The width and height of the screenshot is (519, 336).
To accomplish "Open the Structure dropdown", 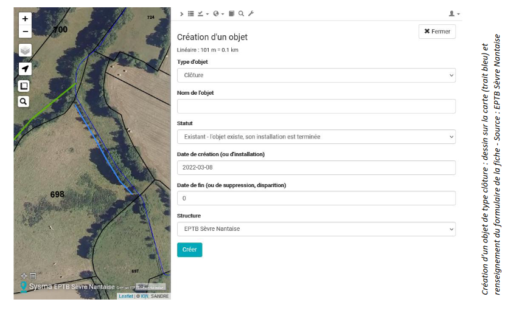I will point(316,229).
